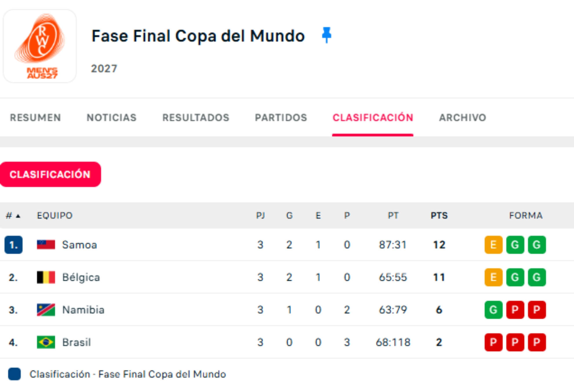This screenshot has height=383, width=574.
Task: Switch to the Resultados tab
Action: [x=196, y=118]
